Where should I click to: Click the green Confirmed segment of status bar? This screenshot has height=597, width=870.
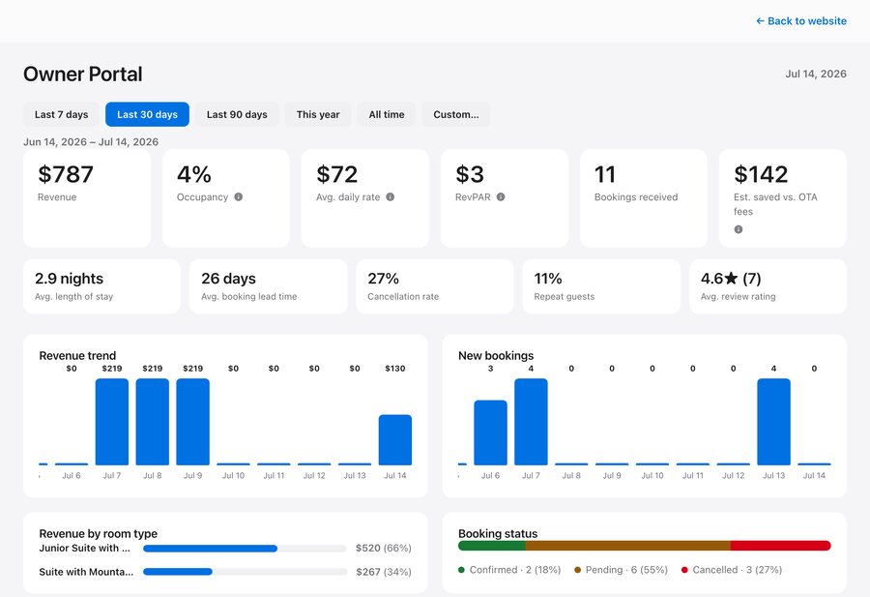point(492,546)
